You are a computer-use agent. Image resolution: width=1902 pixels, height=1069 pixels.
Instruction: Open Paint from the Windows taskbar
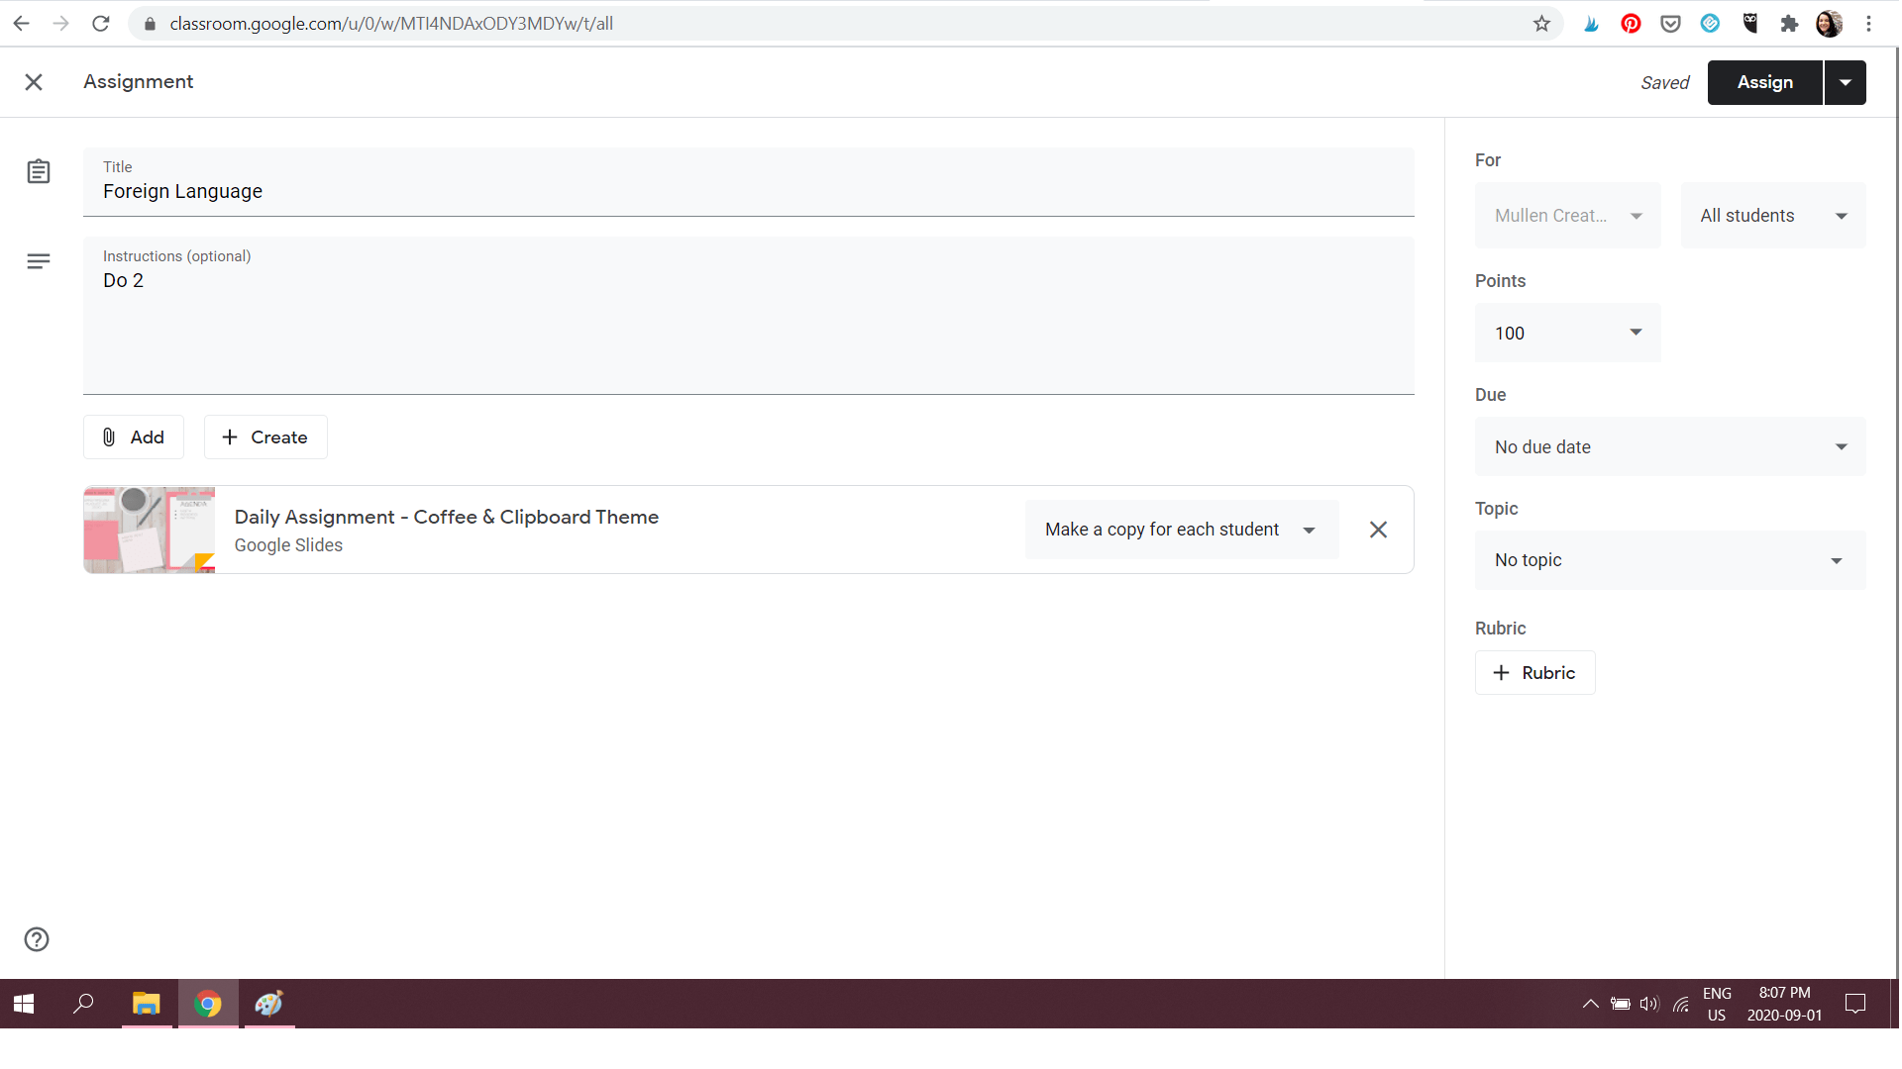tap(268, 1003)
